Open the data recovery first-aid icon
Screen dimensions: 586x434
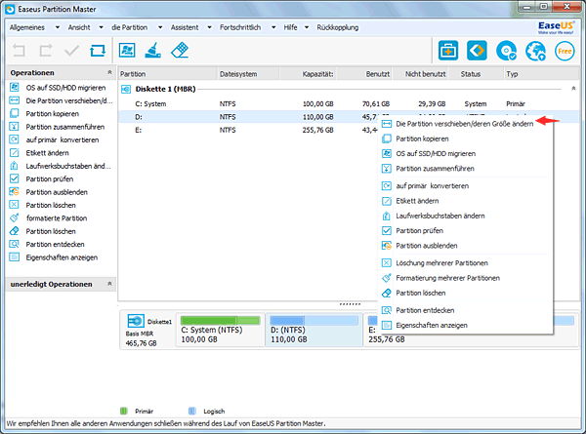tap(448, 51)
